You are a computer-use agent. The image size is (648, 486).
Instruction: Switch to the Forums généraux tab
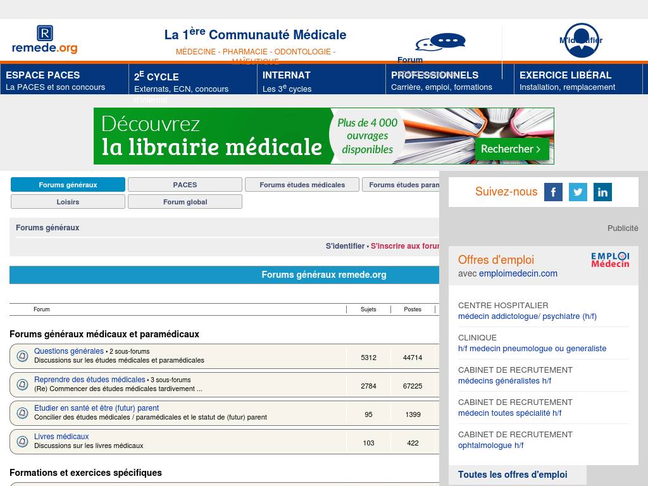[x=68, y=185]
